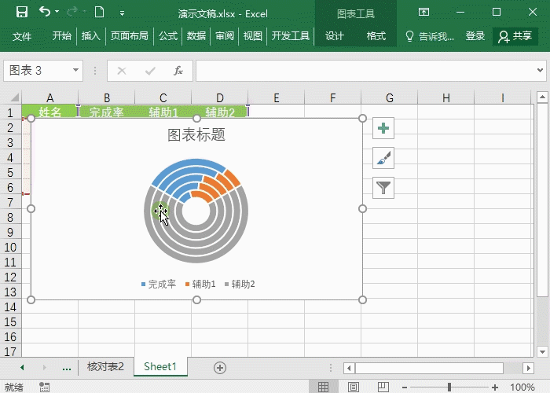Select row header 15
The width and height of the screenshot is (550, 393).
point(10,321)
